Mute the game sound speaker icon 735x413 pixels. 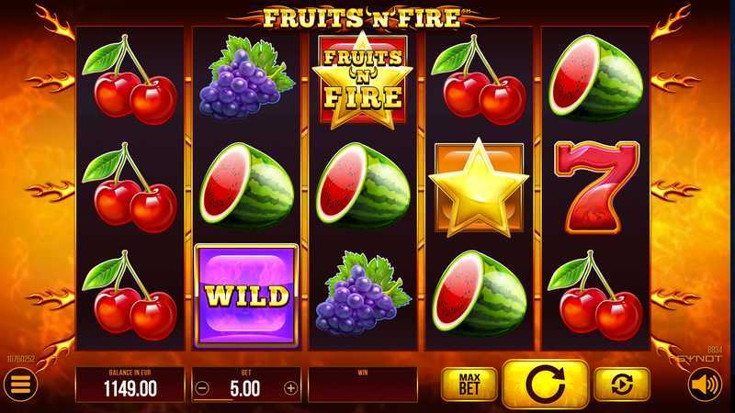tap(705, 385)
